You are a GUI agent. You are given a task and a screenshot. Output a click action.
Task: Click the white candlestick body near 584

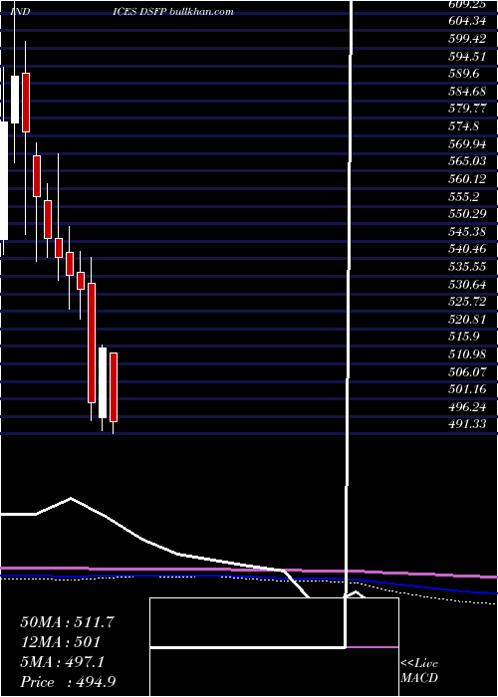15,100
